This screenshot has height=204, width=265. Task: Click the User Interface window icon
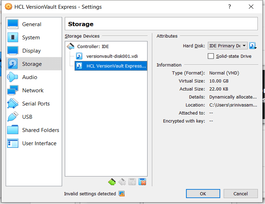coord(13,143)
